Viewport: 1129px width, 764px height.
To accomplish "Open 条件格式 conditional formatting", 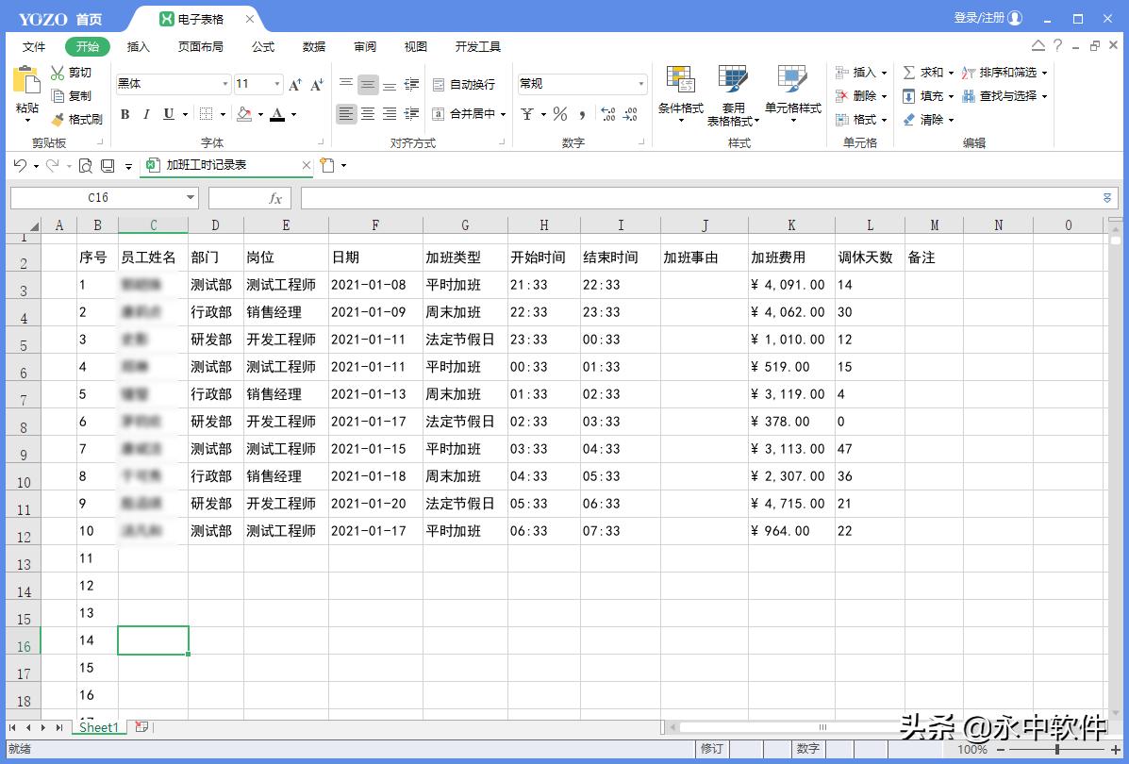I will click(x=679, y=92).
